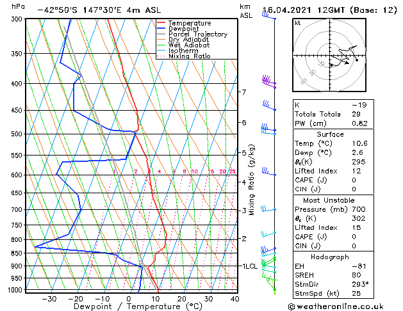Click the "800" pressure level label

(18, 240)
